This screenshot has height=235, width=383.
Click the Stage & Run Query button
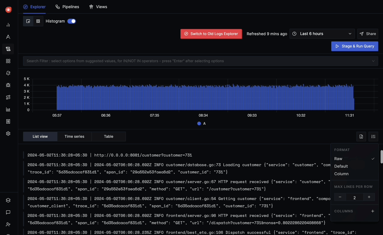click(x=355, y=46)
